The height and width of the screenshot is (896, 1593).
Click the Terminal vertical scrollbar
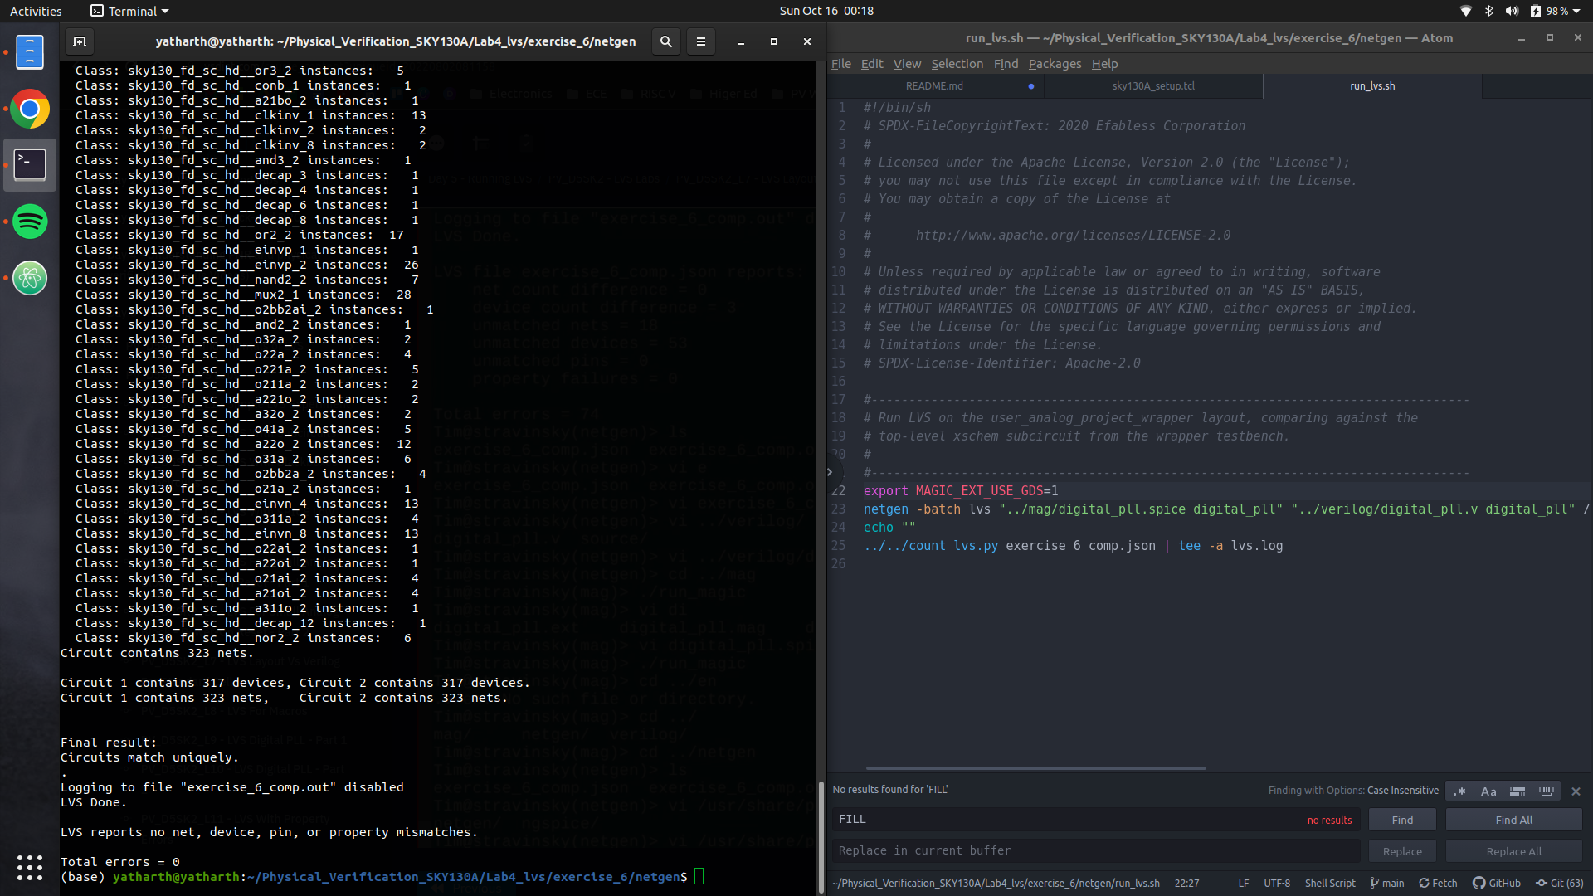pyautogui.click(x=821, y=835)
